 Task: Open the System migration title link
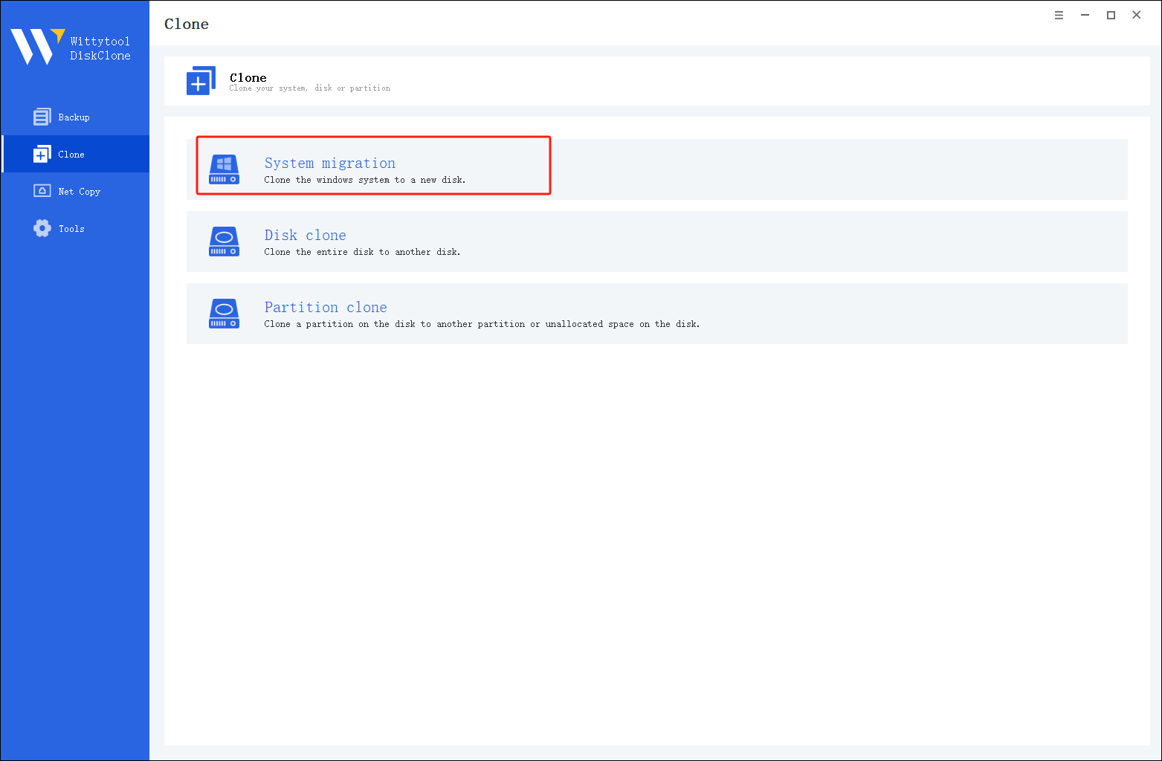click(x=329, y=163)
